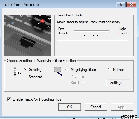Click the Choose Scrolling or Magnifying Glass heading

(x=42, y=61)
